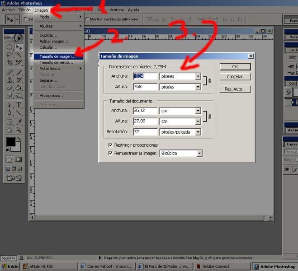This screenshot has height=271, width=298.
Task: Confirm the dialog with OK
Action: point(235,67)
